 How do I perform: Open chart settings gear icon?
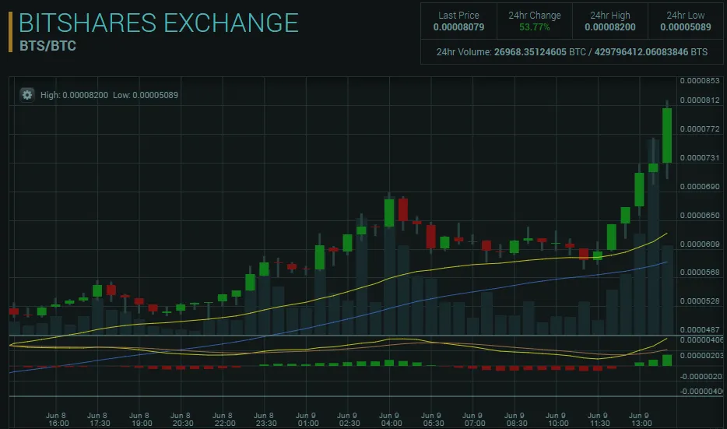click(x=27, y=95)
